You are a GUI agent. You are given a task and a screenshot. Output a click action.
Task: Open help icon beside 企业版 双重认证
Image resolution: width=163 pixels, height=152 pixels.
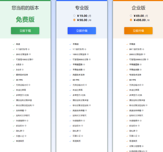[x=139, y=136]
